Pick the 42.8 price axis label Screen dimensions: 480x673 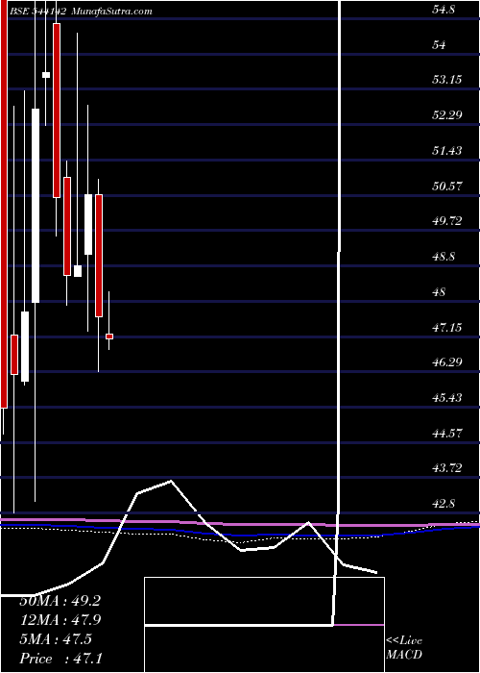(x=444, y=504)
